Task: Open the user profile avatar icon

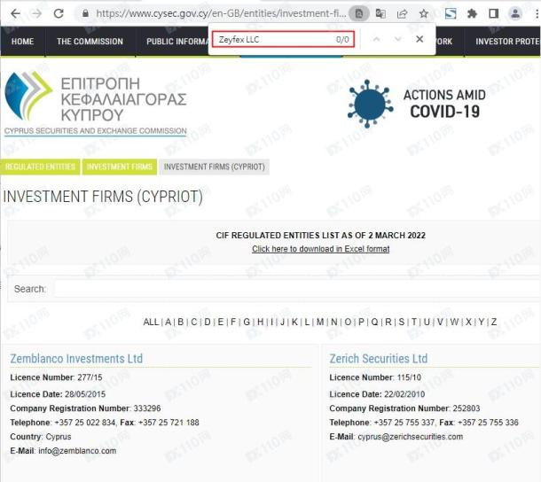Action: tap(515, 13)
